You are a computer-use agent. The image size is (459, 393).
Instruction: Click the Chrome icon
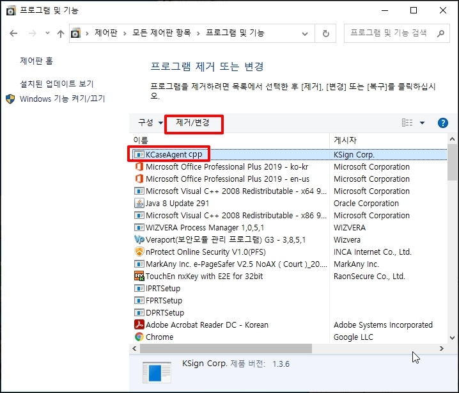pos(139,337)
